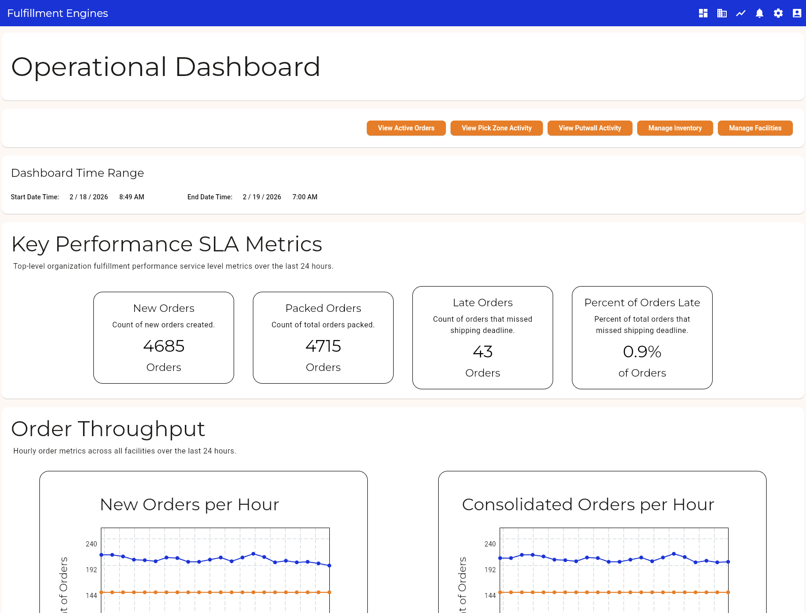
Task: Edit the end time field showing 7:00 AM
Action: coord(304,197)
